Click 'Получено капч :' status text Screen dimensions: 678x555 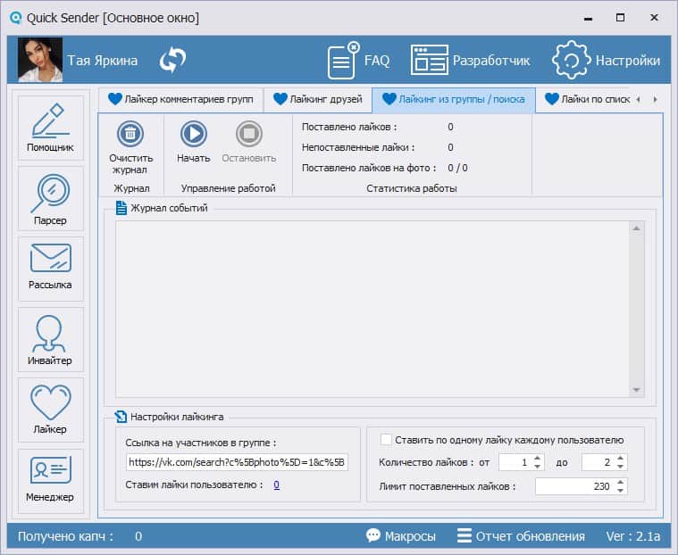click(x=65, y=536)
